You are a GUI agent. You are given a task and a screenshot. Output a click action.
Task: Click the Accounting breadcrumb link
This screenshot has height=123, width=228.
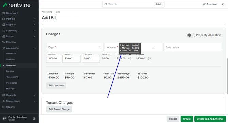(x=47, y=12)
